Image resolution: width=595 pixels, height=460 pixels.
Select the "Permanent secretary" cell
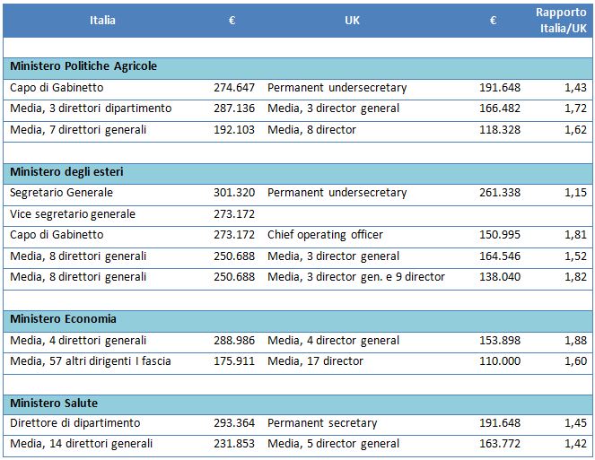pyautogui.click(x=322, y=423)
